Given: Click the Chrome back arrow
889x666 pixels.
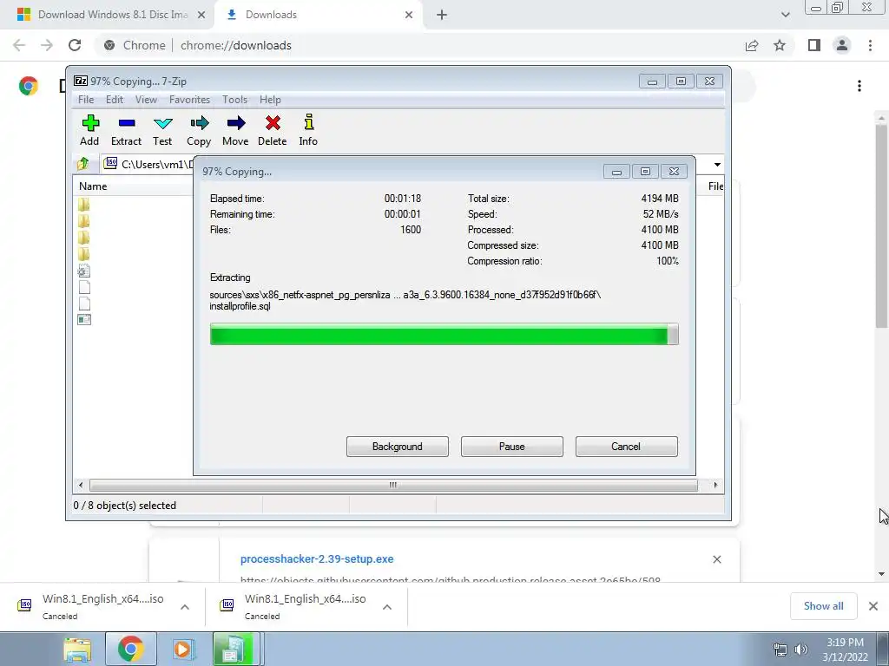Looking at the screenshot, I should (x=19, y=45).
